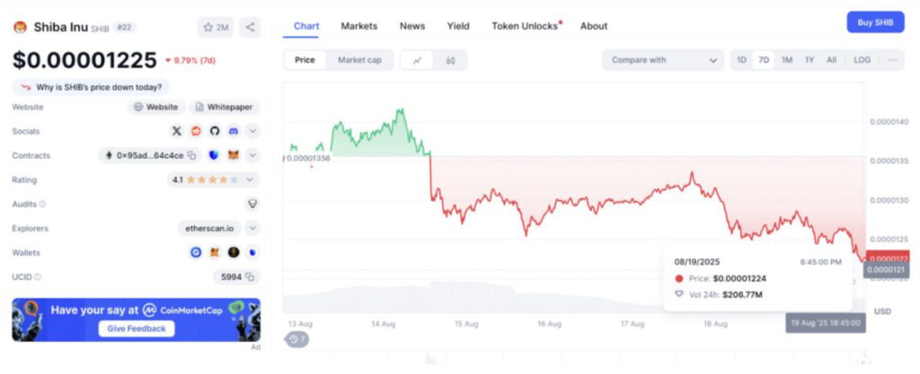Viewport: 920px width, 374px height.
Task: Switch to the Markets tab
Action: (x=358, y=26)
